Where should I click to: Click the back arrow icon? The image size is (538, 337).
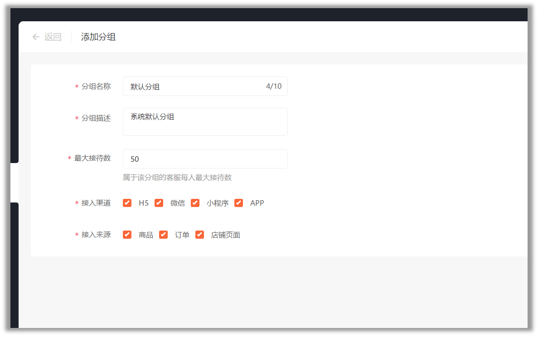point(36,37)
